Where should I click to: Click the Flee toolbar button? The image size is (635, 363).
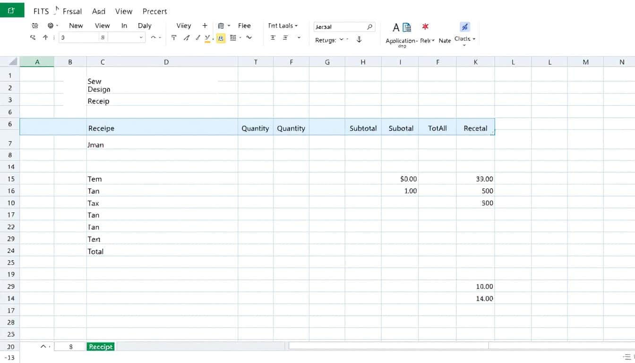[244, 26]
